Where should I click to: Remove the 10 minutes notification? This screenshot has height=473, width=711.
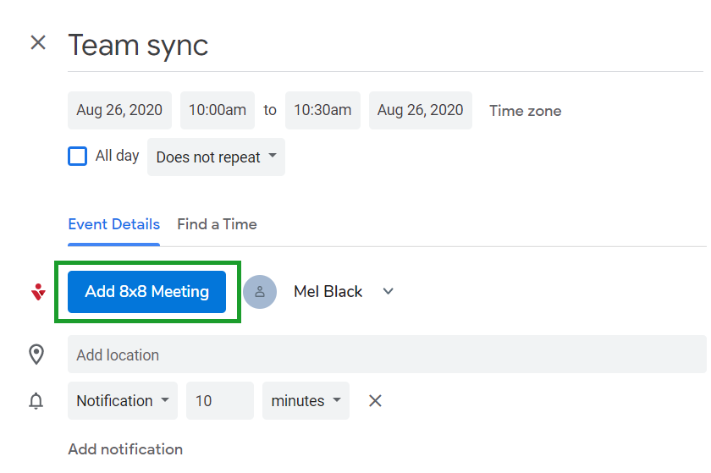pyautogui.click(x=375, y=400)
